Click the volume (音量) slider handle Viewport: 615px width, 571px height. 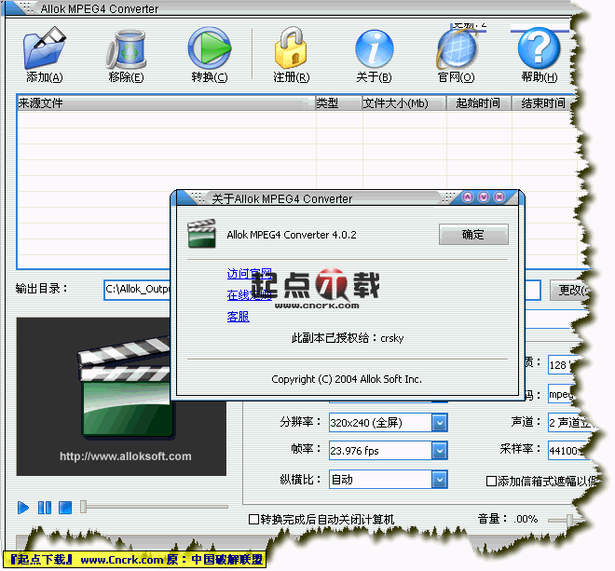[569, 520]
